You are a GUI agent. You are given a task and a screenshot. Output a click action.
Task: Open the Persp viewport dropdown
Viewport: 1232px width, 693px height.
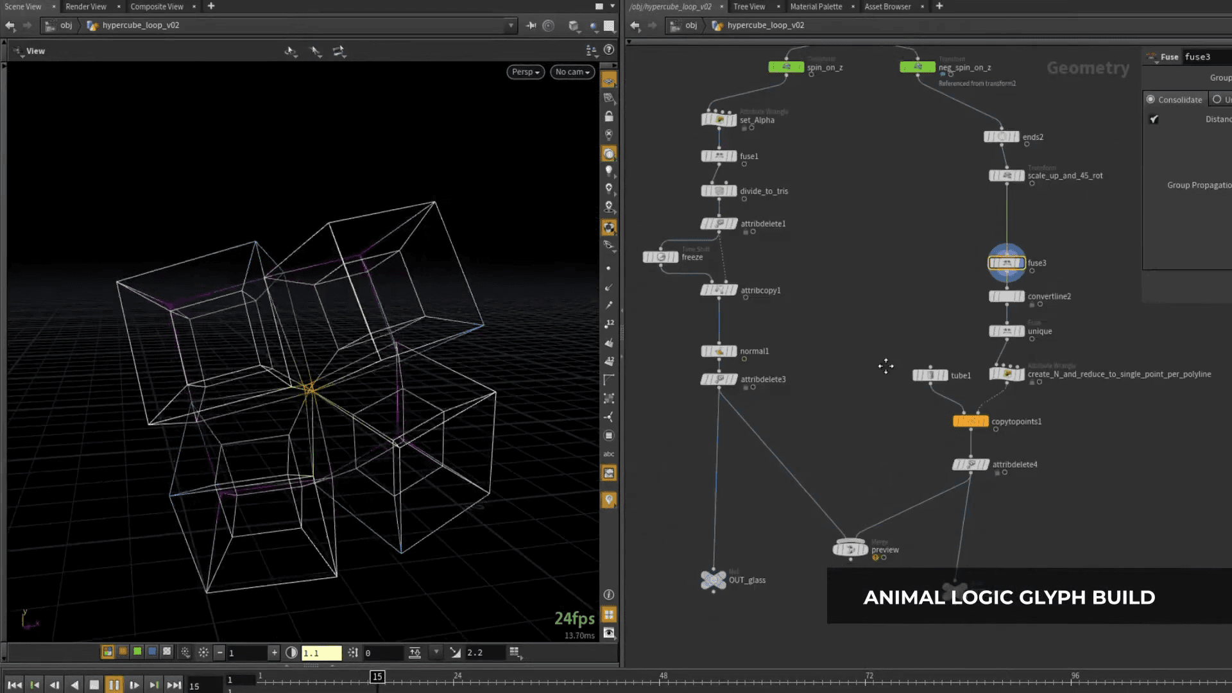pos(526,72)
